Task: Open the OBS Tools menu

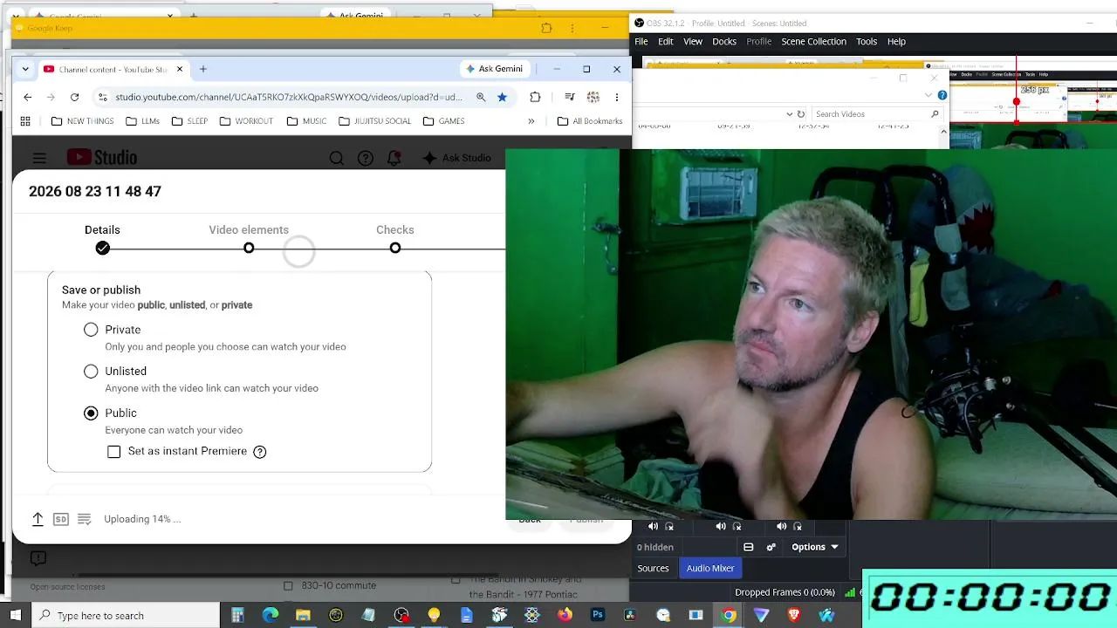Action: click(867, 42)
